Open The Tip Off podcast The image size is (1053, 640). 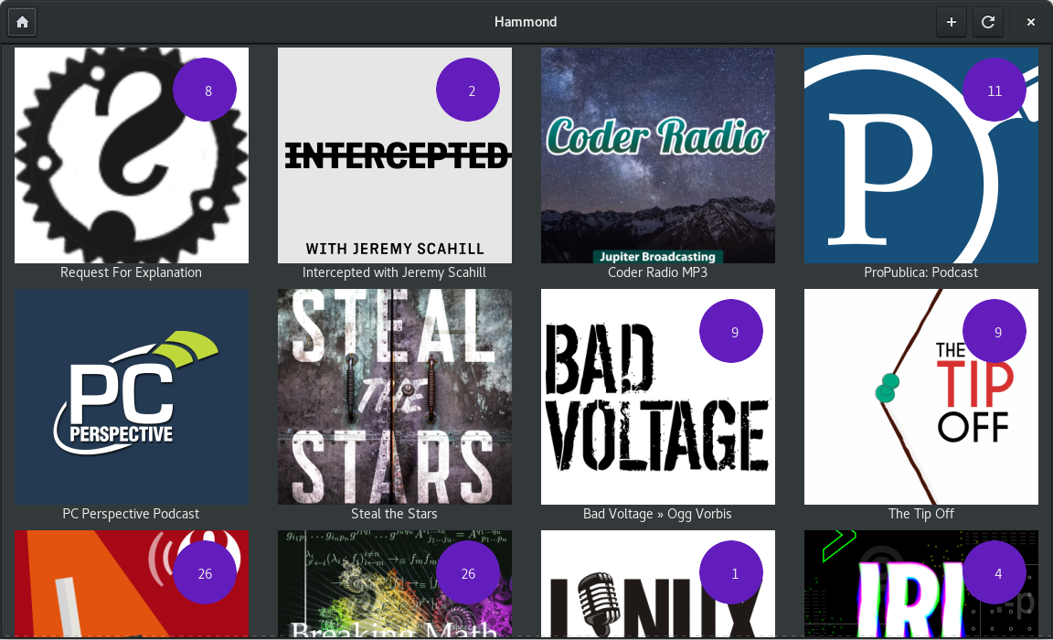point(920,397)
